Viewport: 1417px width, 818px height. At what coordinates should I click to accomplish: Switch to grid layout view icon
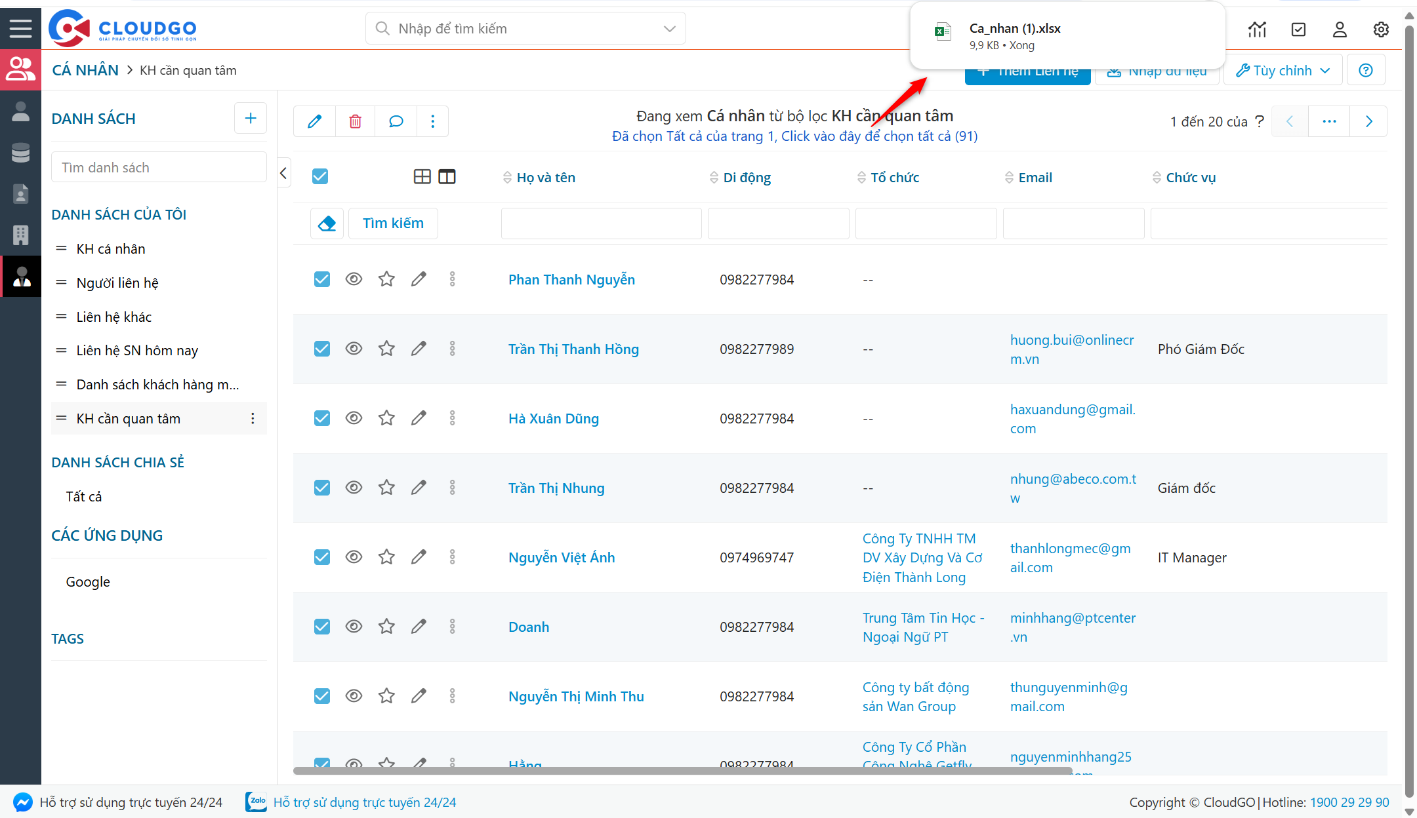(x=422, y=177)
